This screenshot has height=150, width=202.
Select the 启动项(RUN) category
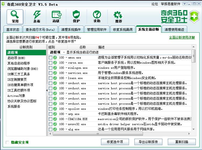pyautogui.click(x=26, y=58)
